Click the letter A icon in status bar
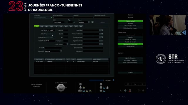Viewport: 188px width, 105px height. (121, 90)
